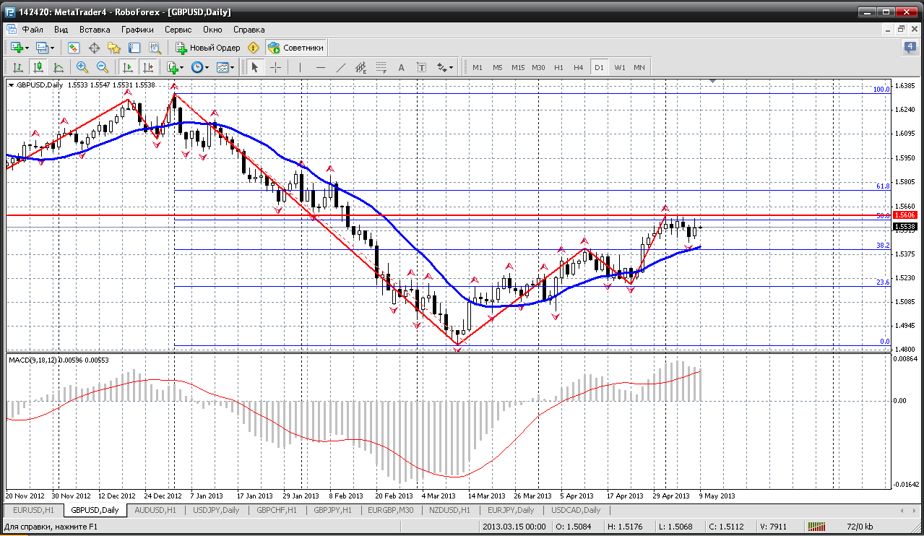This screenshot has width=924, height=536.
Task: Open the Market Watch panel icon
Action: coord(73,48)
